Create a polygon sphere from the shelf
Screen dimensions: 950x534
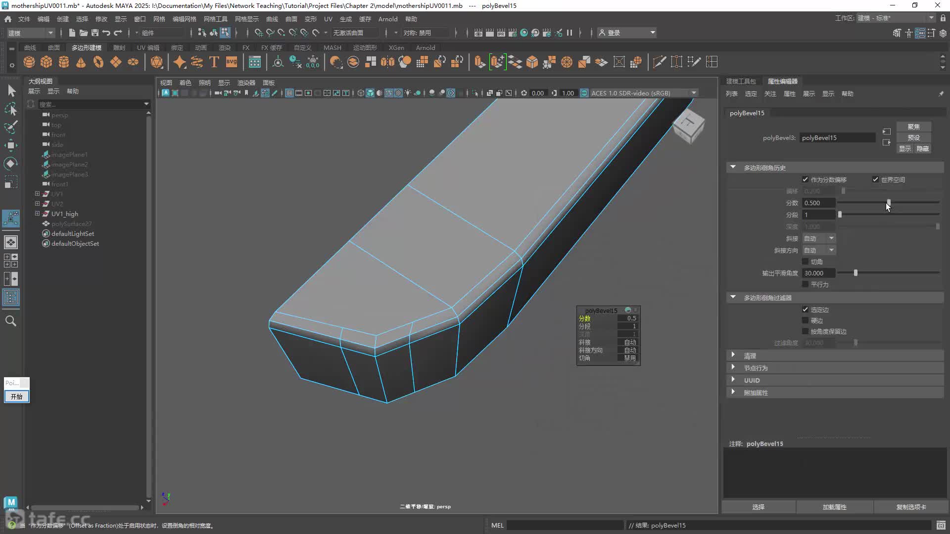(x=29, y=62)
